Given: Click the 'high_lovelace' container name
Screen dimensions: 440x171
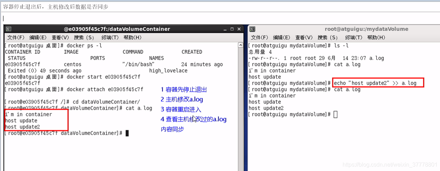Looking at the screenshot, I should coord(168,71).
